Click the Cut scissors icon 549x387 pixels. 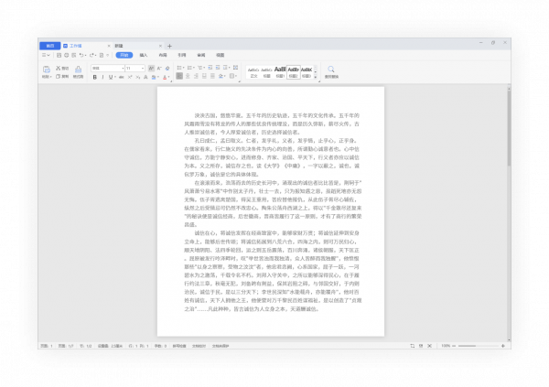tap(59, 68)
